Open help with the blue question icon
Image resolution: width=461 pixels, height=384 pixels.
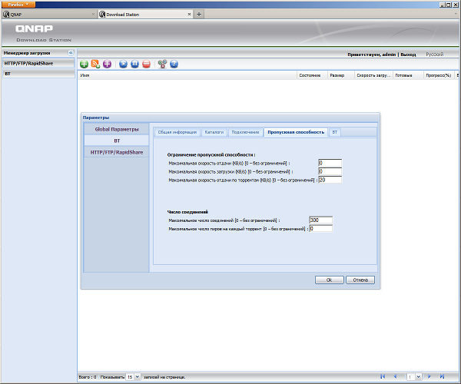[x=174, y=64]
